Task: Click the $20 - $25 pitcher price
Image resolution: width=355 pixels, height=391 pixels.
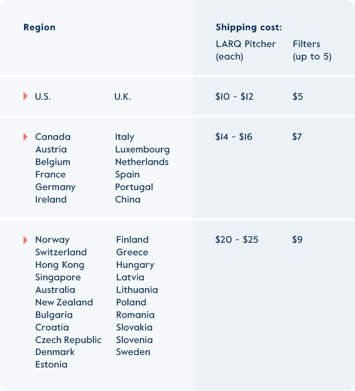Action: pyautogui.click(x=237, y=240)
